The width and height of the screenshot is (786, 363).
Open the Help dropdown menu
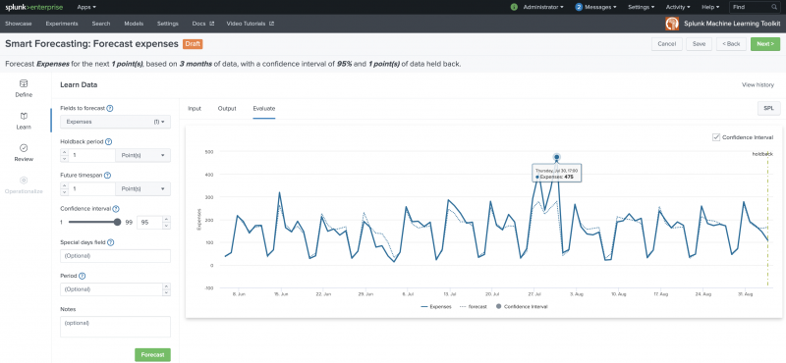[x=710, y=7]
